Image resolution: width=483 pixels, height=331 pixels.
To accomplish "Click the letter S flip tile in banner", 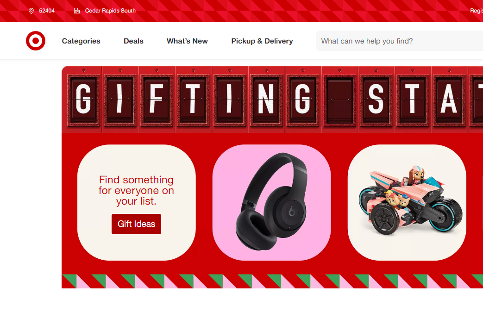I will pos(376,100).
